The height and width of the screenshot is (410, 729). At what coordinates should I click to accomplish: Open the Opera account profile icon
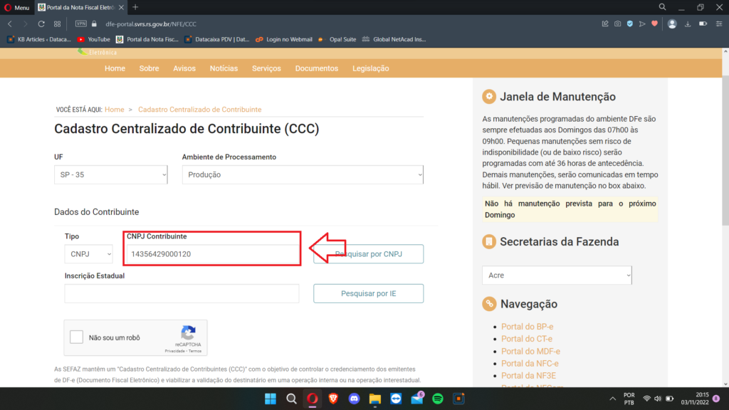click(672, 24)
